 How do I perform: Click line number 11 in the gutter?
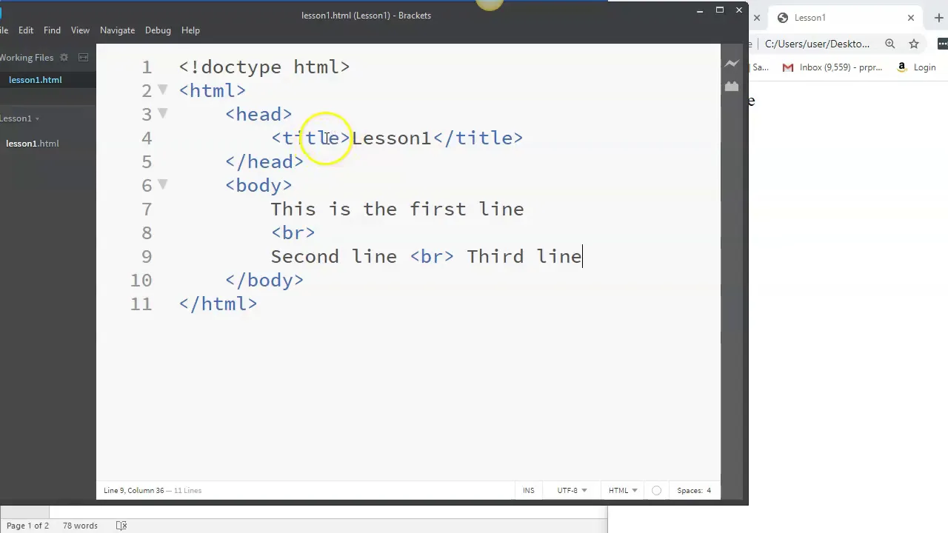coord(141,304)
